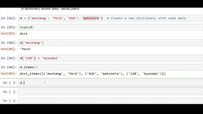The image size is (203, 114).
Task: Click the 'hyundai' string in cell 85
Action: (x=50, y=58)
